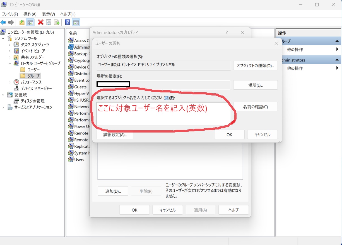Click the オブジェクトの種類(O)... button
Screen dimensions: 342x245
(255, 66)
